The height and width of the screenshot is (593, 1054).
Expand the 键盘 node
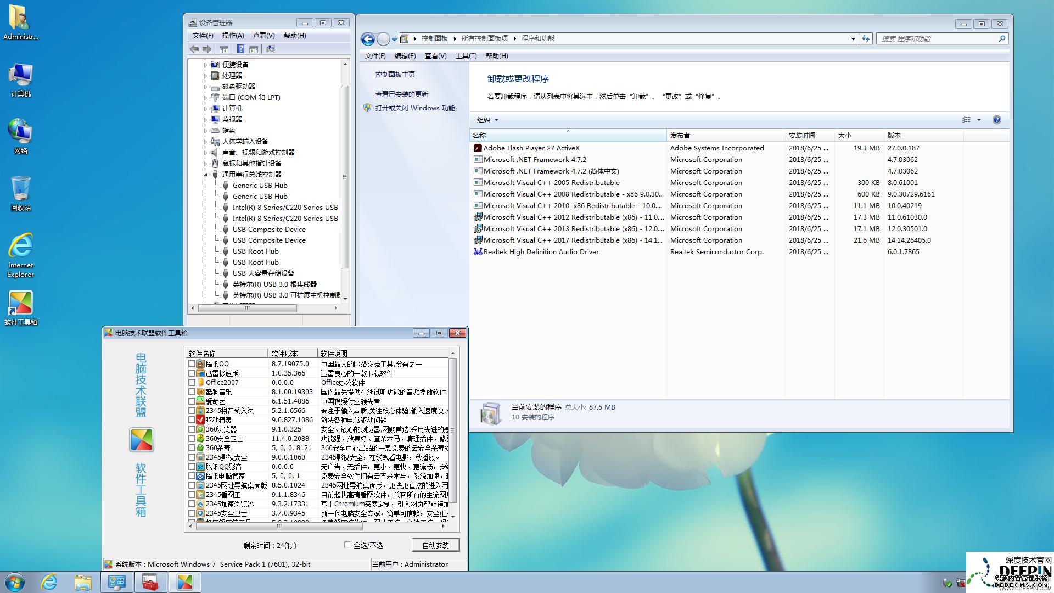[x=206, y=131]
